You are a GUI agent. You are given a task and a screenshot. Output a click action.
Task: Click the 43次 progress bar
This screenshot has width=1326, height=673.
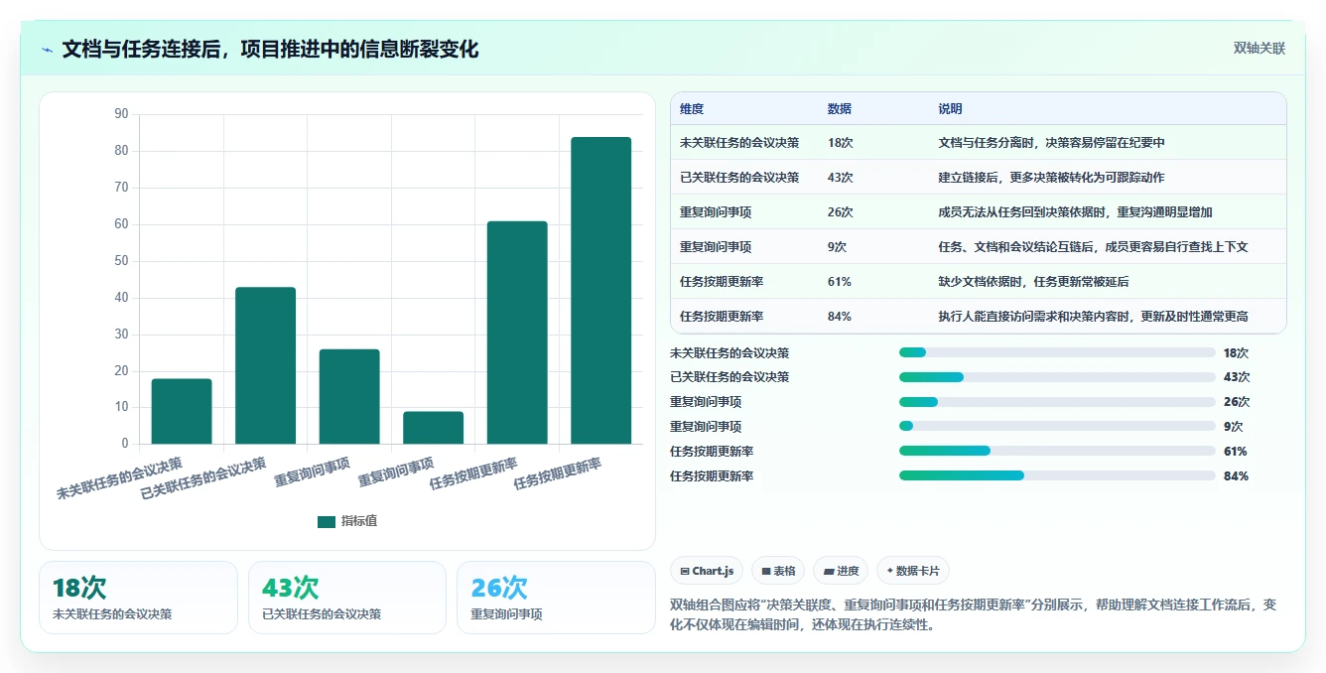(x=1057, y=377)
